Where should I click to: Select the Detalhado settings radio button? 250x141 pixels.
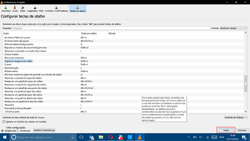[x=18, y=131]
